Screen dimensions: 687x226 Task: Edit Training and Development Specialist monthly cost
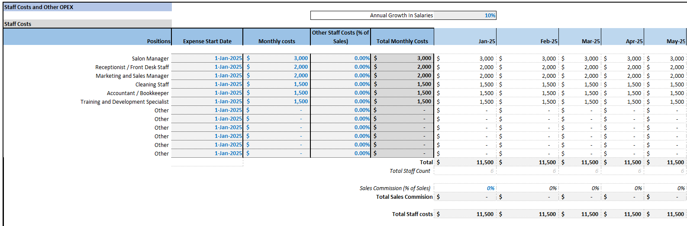pyautogui.click(x=277, y=102)
